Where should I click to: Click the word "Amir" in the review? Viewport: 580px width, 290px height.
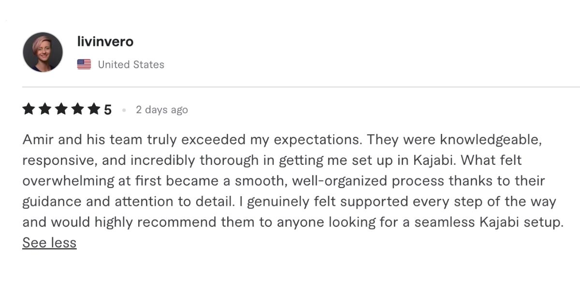(37, 140)
